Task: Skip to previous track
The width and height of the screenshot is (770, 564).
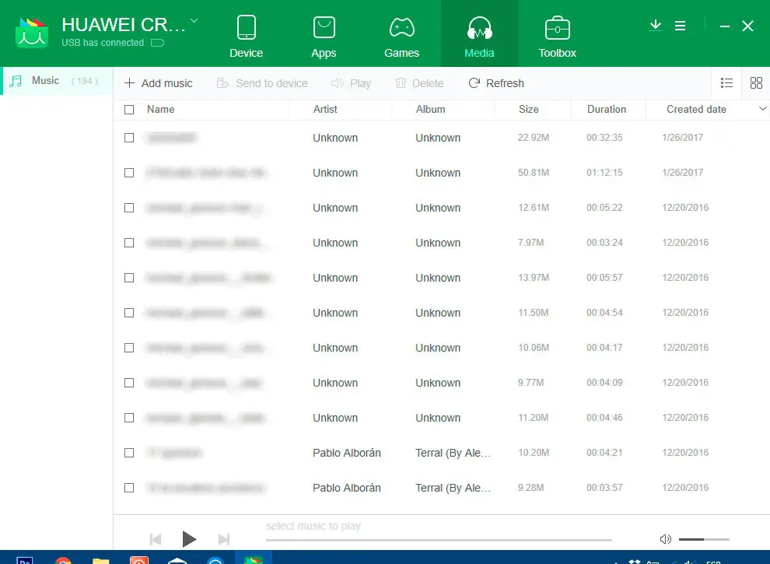Action: 156,539
